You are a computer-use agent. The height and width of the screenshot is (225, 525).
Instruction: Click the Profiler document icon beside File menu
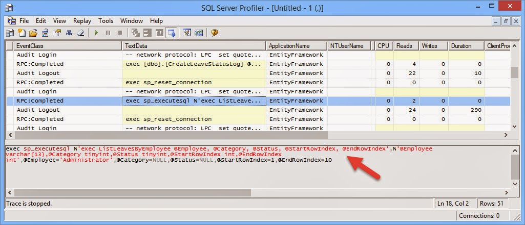12,21
